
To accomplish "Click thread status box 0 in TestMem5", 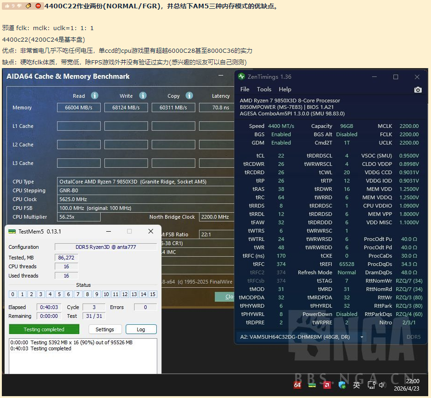I will pyautogui.click(x=13, y=294).
